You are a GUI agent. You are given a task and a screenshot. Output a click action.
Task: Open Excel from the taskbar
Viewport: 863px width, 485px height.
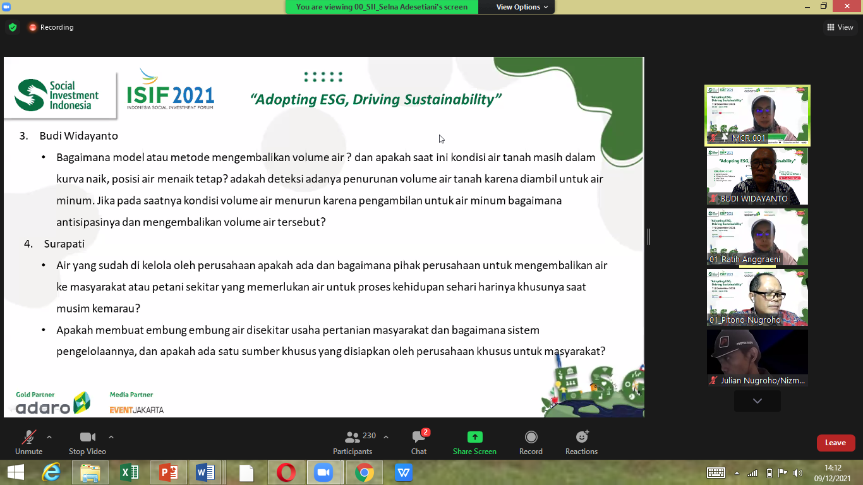coord(130,472)
